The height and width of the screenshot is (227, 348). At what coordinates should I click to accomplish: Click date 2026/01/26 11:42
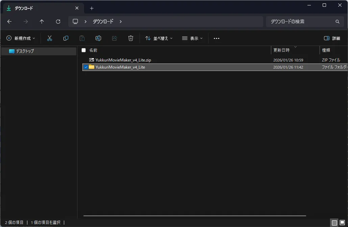pyautogui.click(x=288, y=67)
